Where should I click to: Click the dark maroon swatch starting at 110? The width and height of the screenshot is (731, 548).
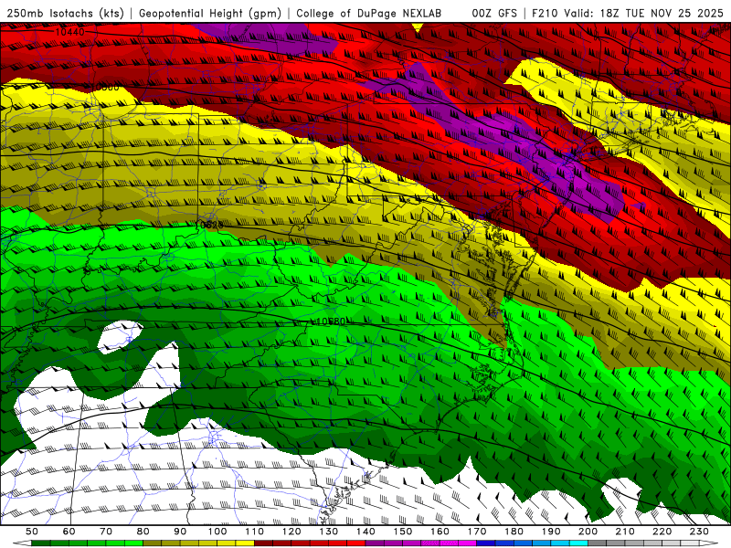(264, 543)
